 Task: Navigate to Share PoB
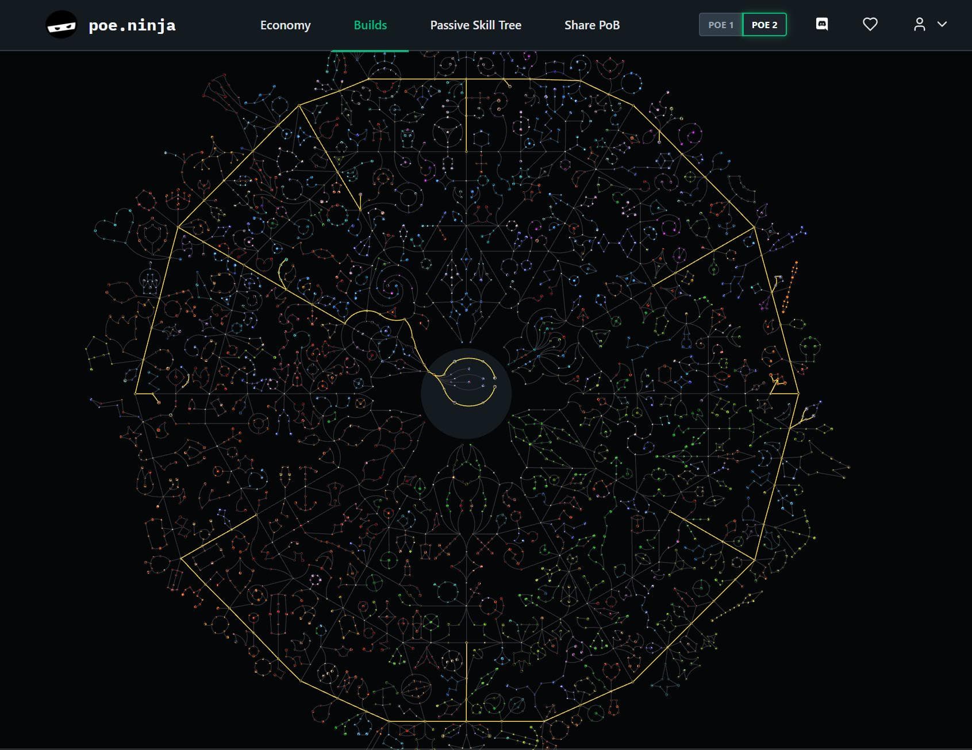592,25
